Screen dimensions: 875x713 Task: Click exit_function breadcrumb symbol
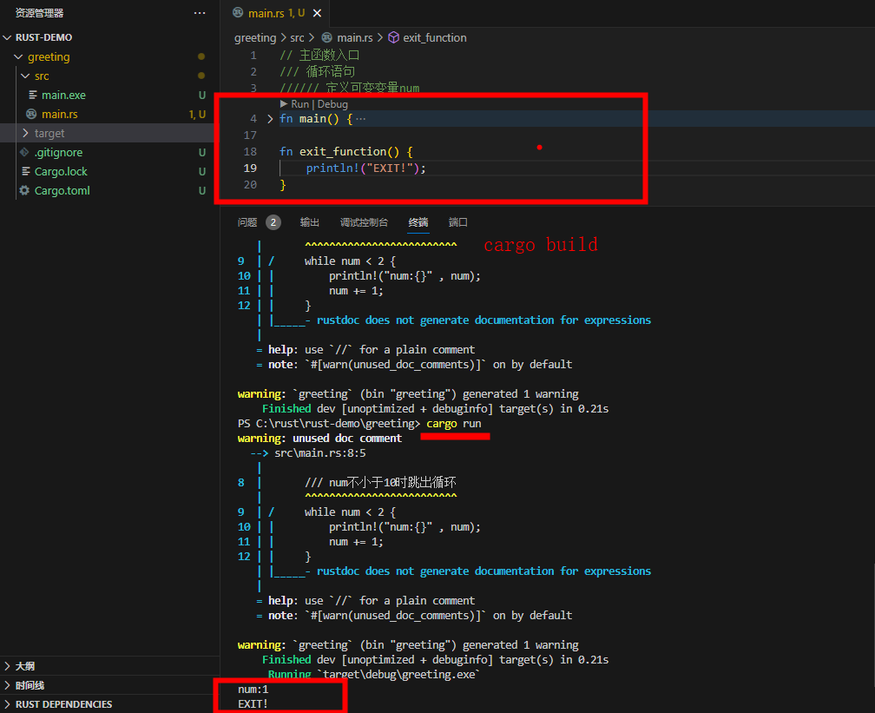pyautogui.click(x=435, y=38)
